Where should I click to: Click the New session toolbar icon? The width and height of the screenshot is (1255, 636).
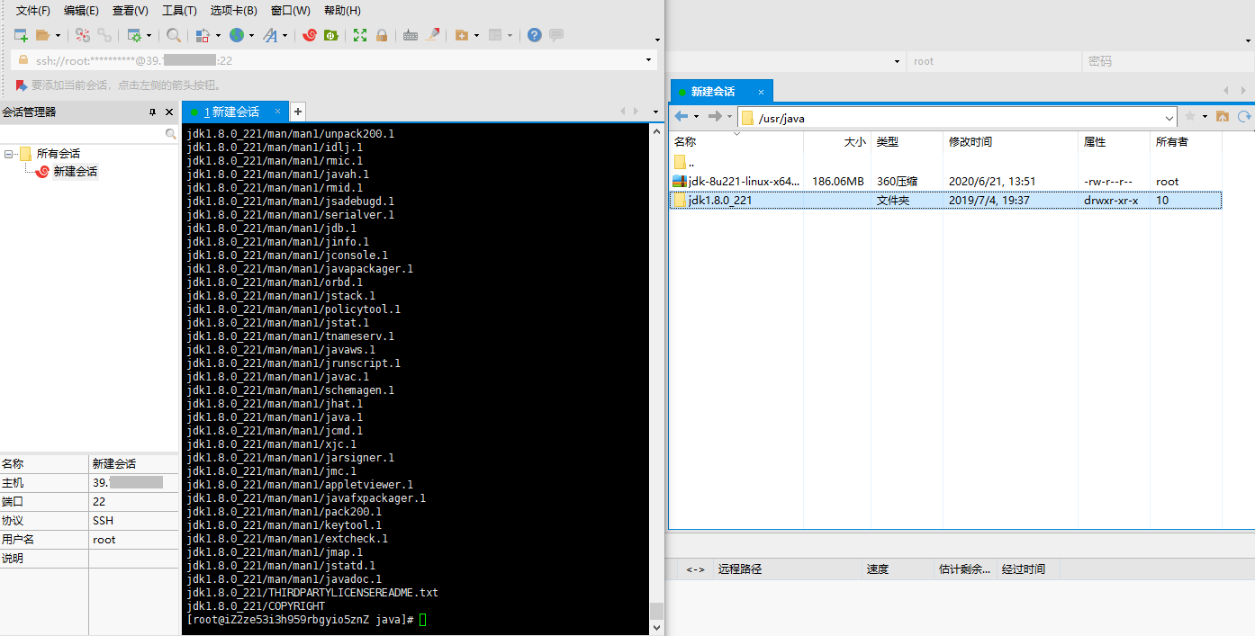tap(20, 35)
